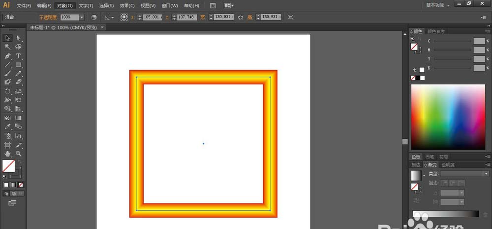
Task: Open the 效果(C) menu
Action: (127, 5)
